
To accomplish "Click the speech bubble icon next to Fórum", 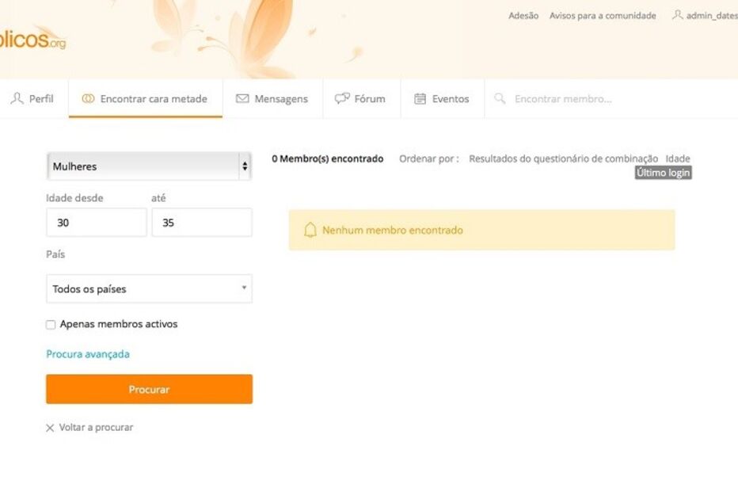I will pos(342,98).
